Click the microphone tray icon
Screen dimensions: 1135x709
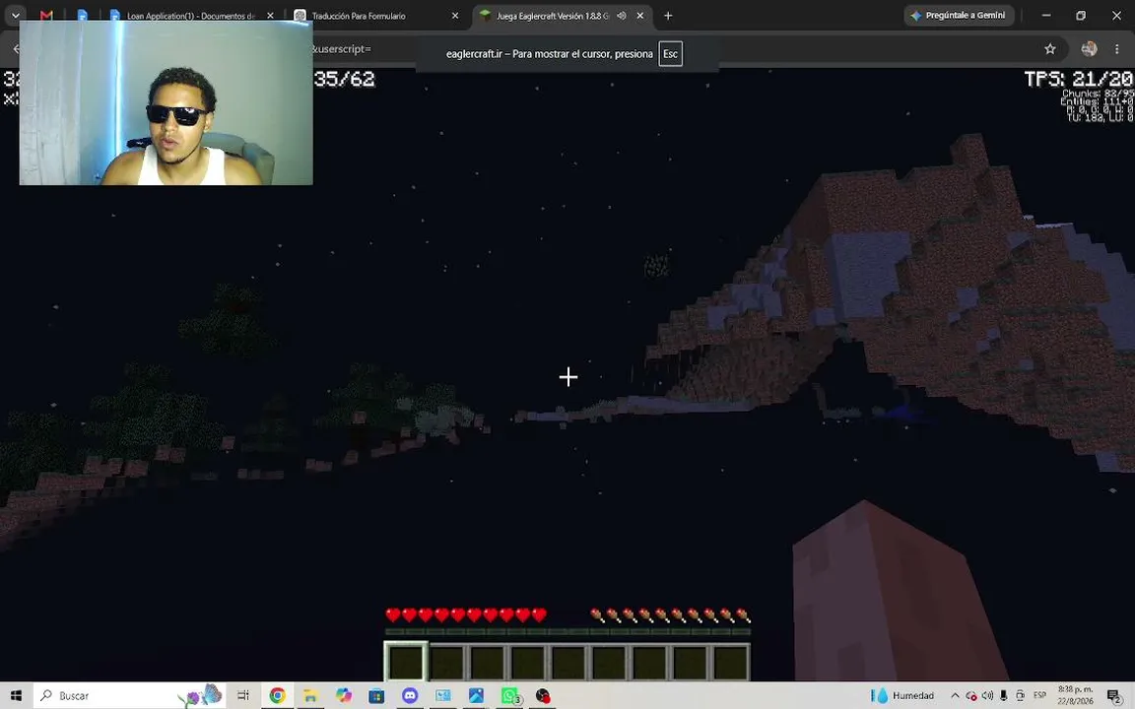click(1003, 695)
